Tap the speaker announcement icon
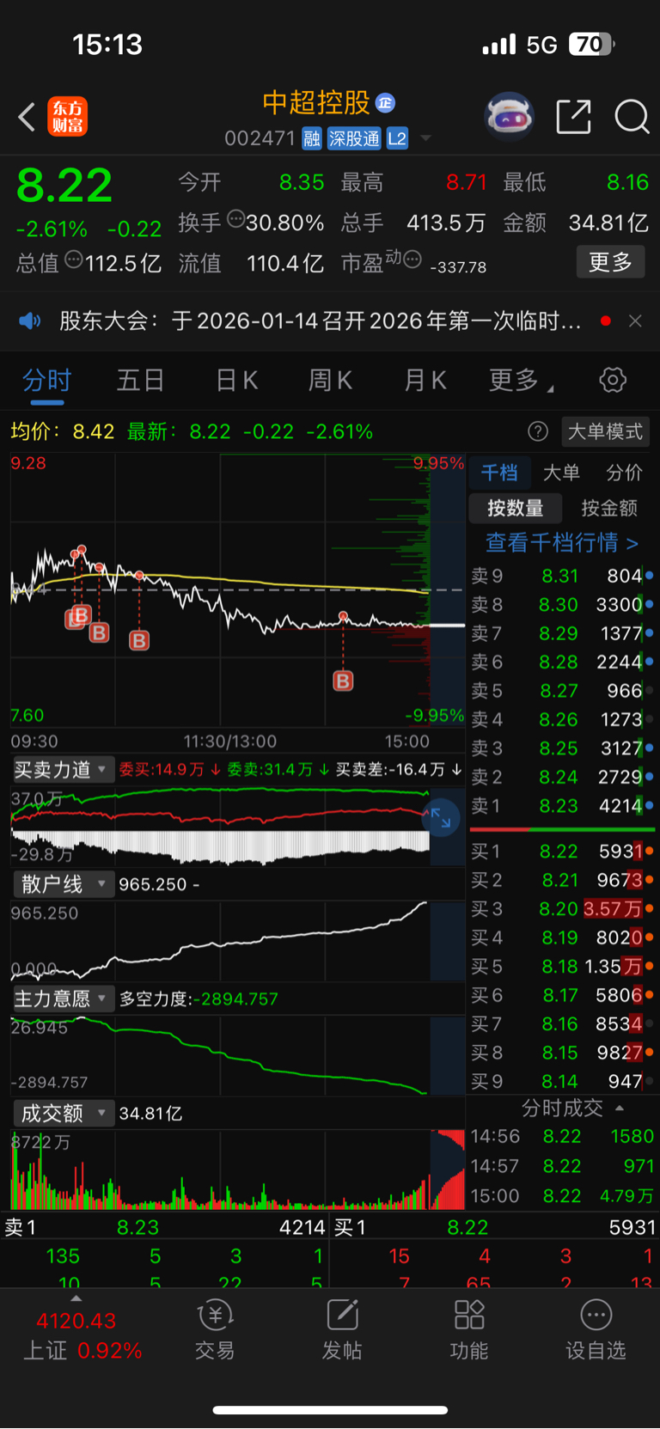This screenshot has width=660, height=1429. [30, 321]
